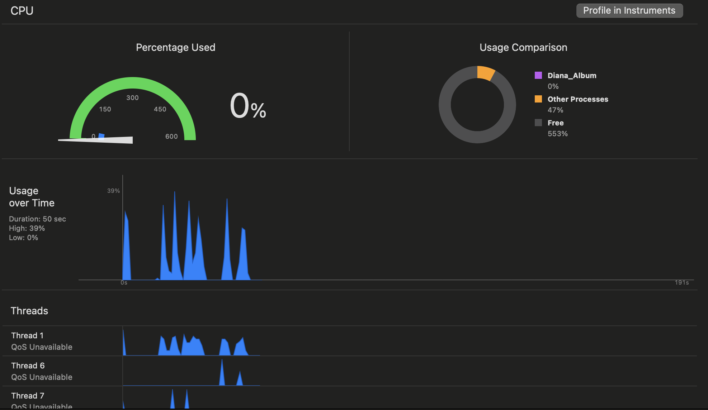Screen dimensions: 708x410
Task: Click the Diana_Album legend label
Action: (x=572, y=75)
